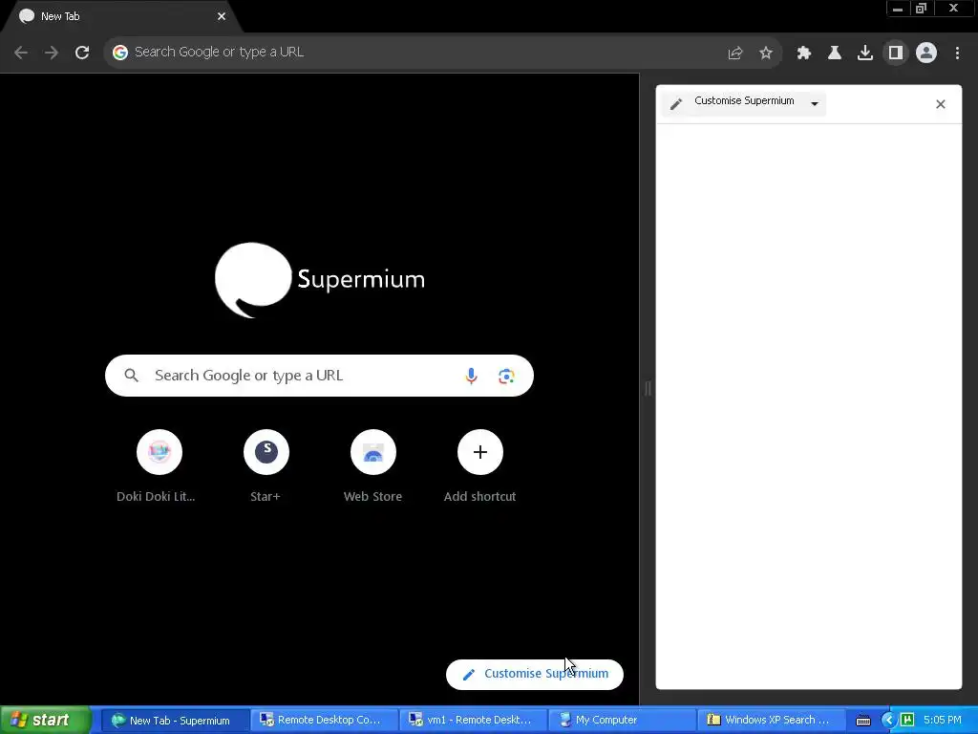Search by image with lens icon
The width and height of the screenshot is (978, 734).
click(x=506, y=376)
